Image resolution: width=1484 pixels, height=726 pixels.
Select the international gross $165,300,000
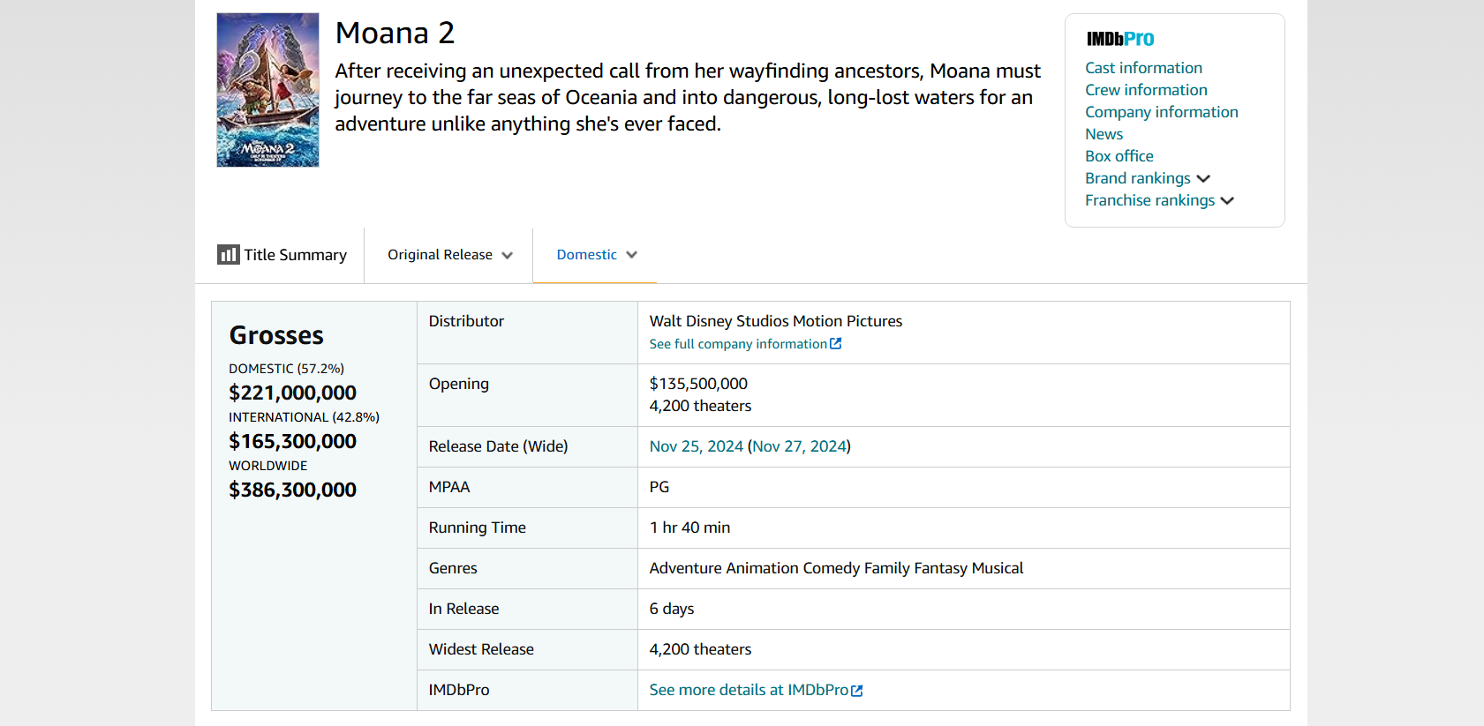(x=292, y=441)
